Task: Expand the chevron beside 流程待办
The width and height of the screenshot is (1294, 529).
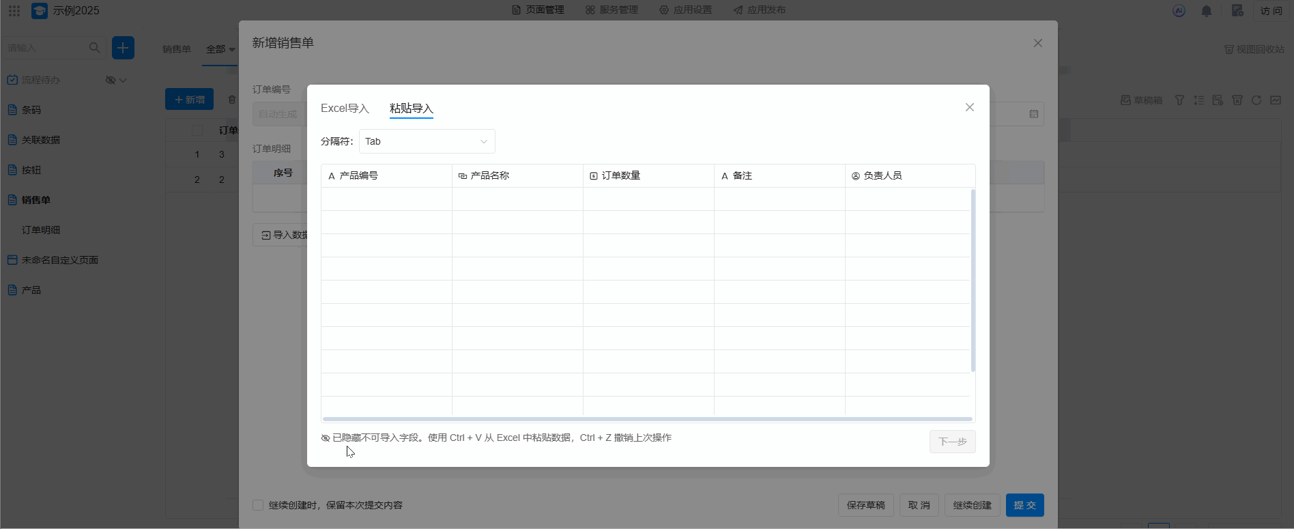Action: point(124,81)
